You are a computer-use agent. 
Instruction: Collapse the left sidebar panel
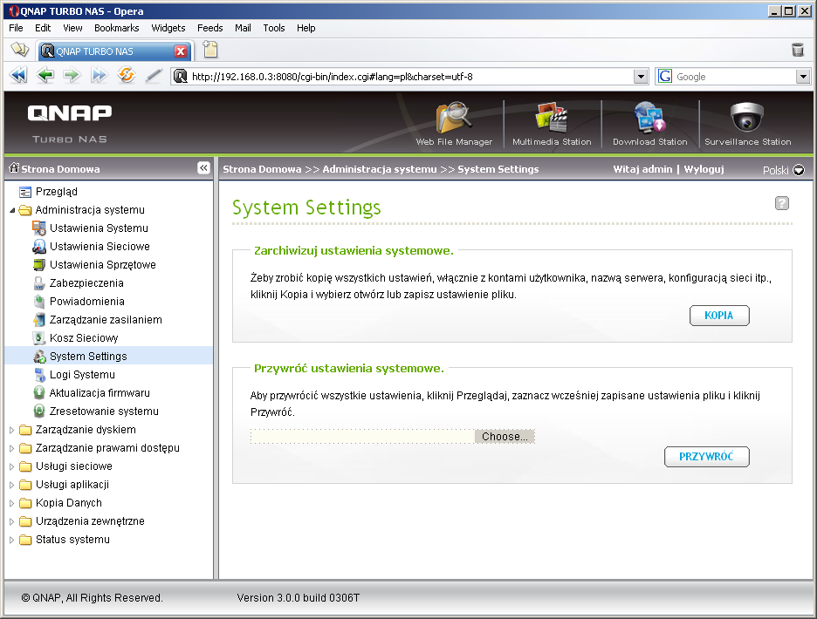point(203,167)
